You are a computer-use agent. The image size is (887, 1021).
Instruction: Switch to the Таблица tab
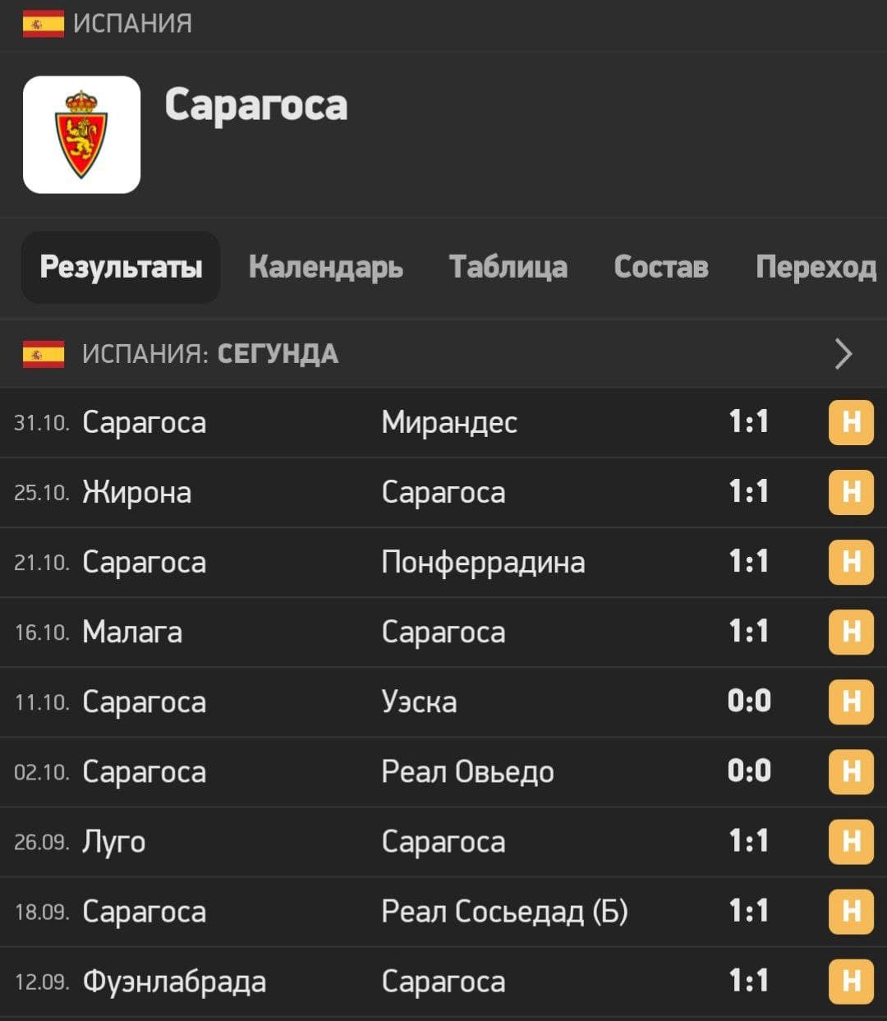point(508,267)
